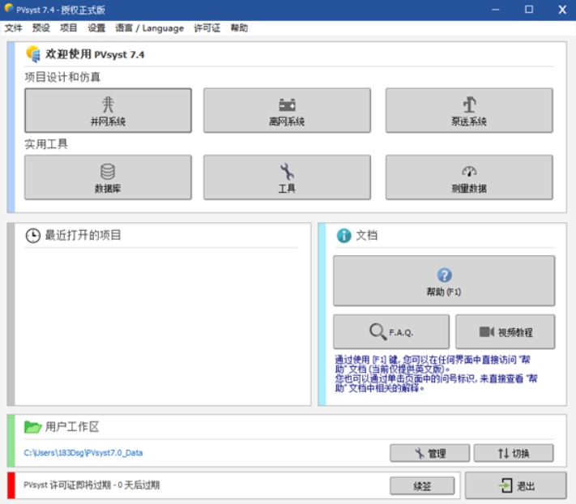
Task: Open the 视频教程 video tutorials button
Action: (506, 331)
